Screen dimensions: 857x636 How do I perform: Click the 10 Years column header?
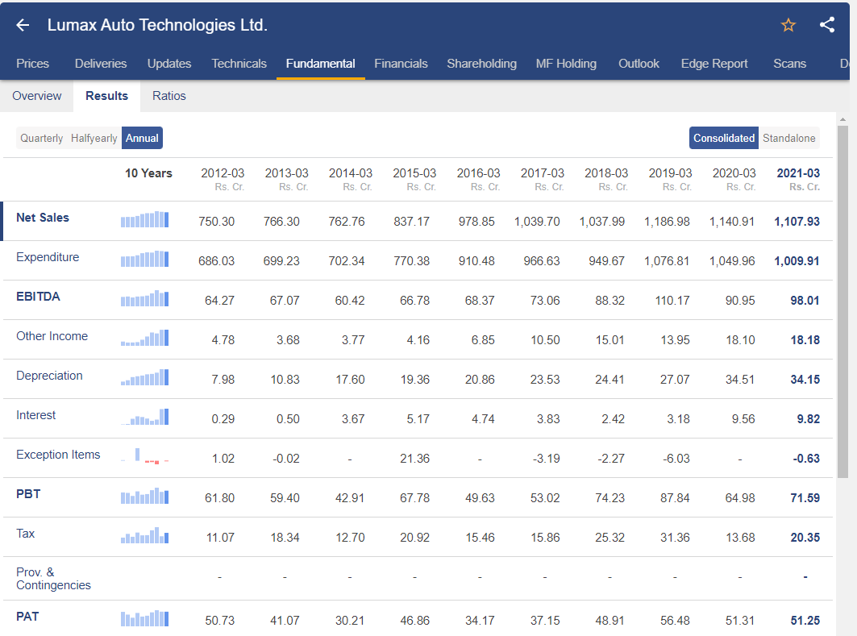(148, 173)
